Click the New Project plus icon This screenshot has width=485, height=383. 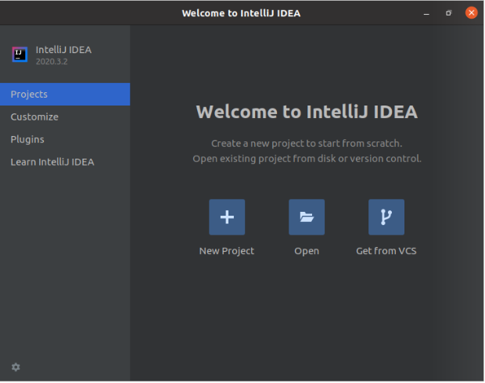[x=227, y=217]
